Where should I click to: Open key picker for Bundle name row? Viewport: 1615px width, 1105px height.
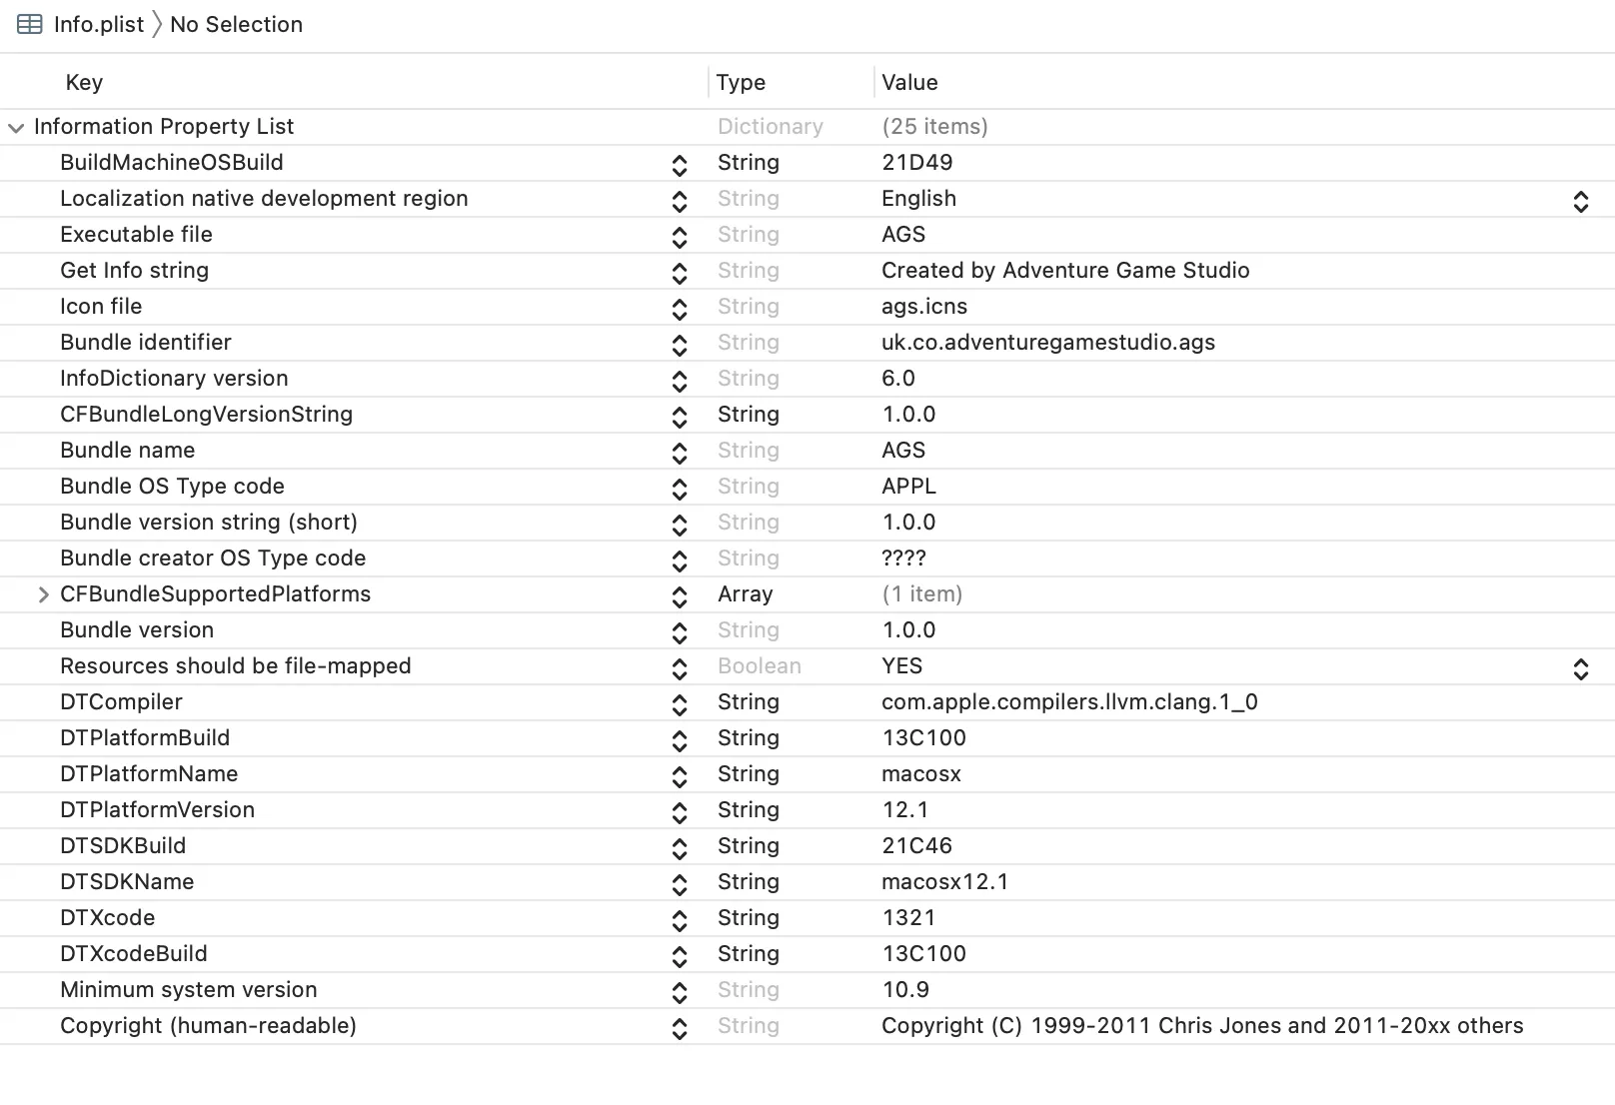680,453
